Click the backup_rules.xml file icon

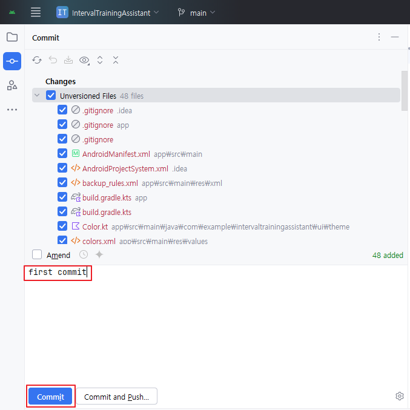pos(76,182)
